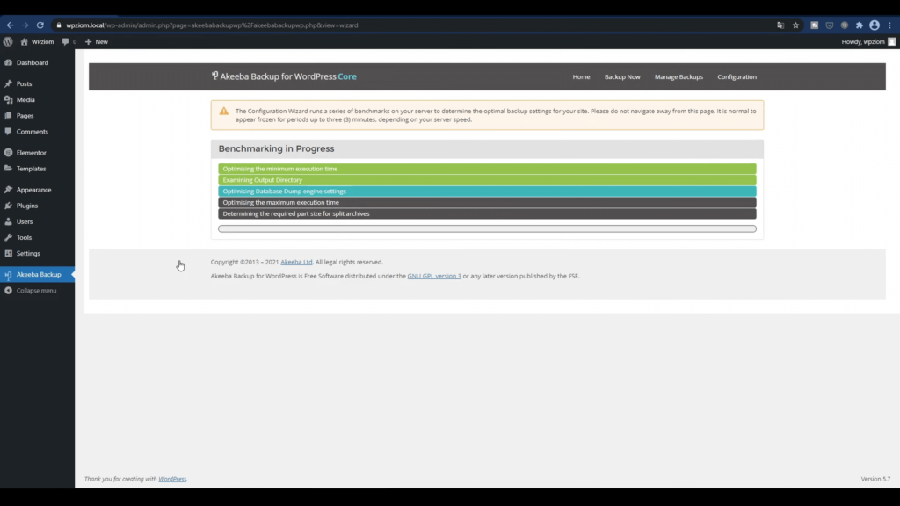The height and width of the screenshot is (506, 900).
Task: Select Backup Now in the Akeeba header
Action: (x=621, y=77)
